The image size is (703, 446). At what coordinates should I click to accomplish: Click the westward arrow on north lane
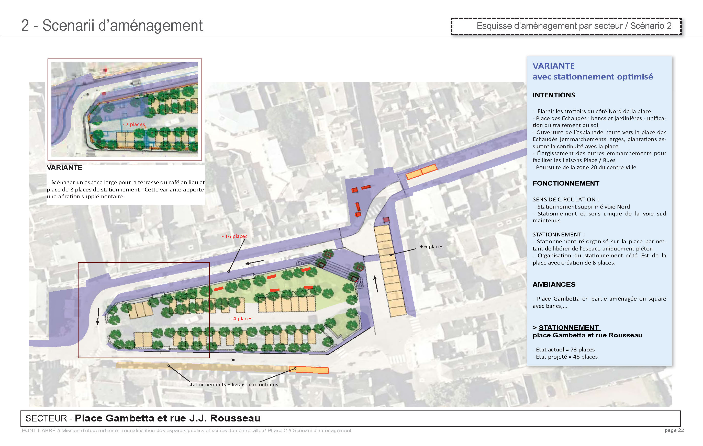tap(254, 262)
